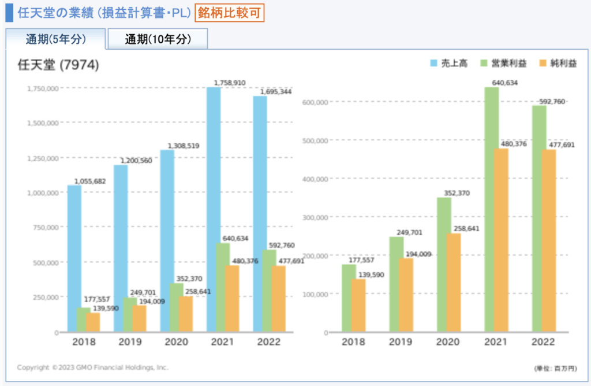Image resolution: width=591 pixels, height=386 pixels.
Task: Click the 640,634 label in right chart
Action: tap(504, 83)
